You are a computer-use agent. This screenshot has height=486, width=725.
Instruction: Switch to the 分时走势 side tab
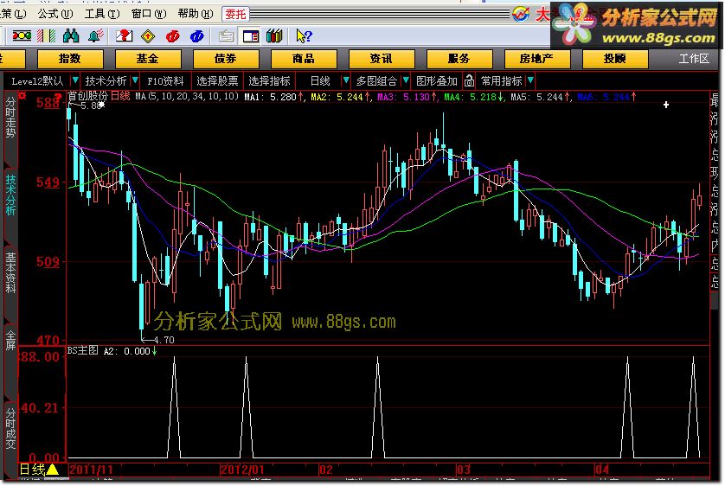(x=10, y=118)
